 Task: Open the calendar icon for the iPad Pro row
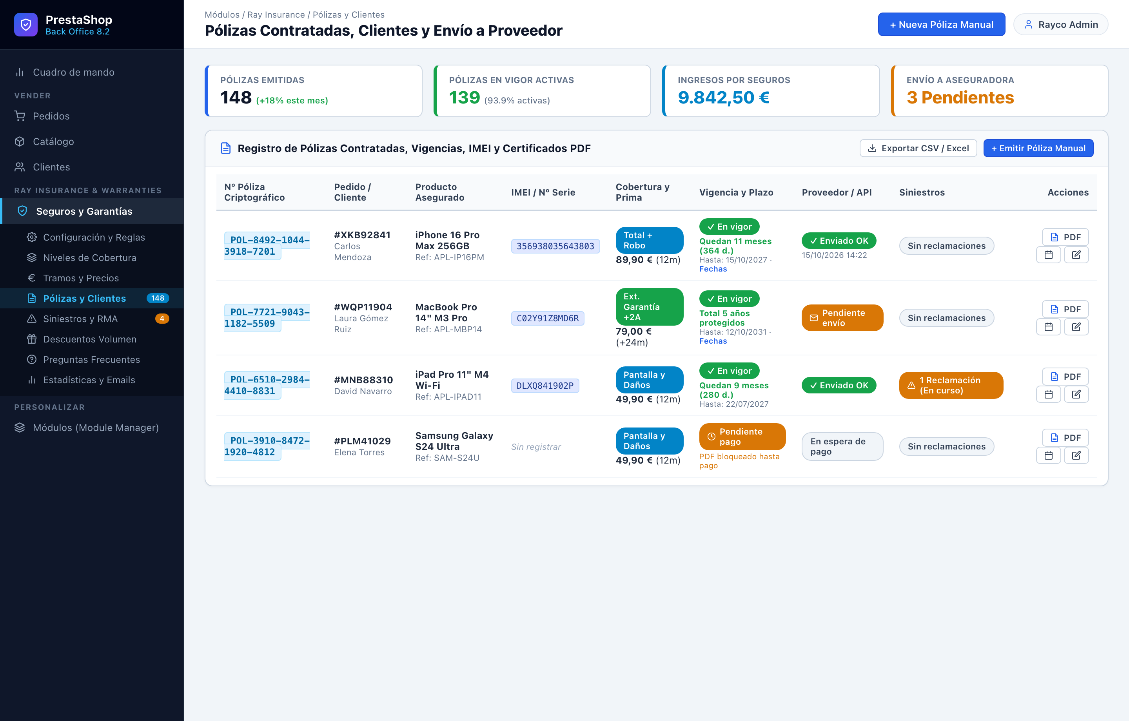pos(1048,394)
